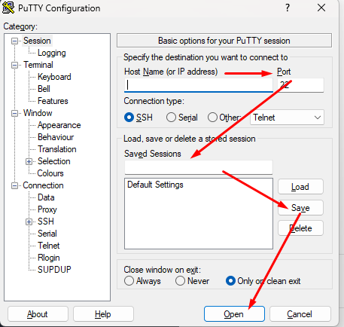Open the Telnet connection type dropdown
This screenshot has width=344, height=327.
[x=287, y=118]
